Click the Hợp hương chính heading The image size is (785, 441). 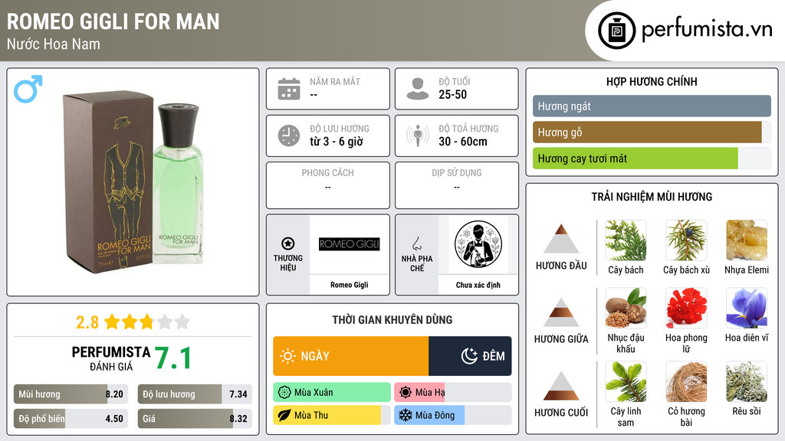(x=652, y=81)
